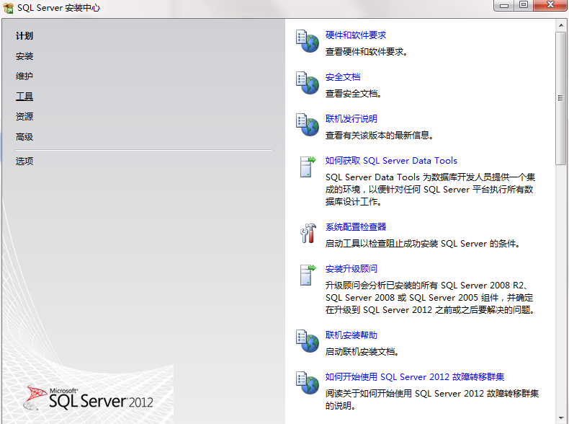The height and width of the screenshot is (424, 569).
Task: Click the text 查看安全文档。
Action: click(354, 94)
